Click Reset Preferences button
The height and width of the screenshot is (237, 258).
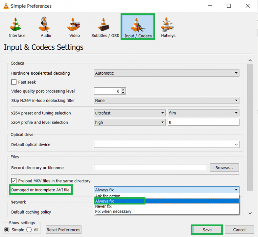(x=63, y=230)
